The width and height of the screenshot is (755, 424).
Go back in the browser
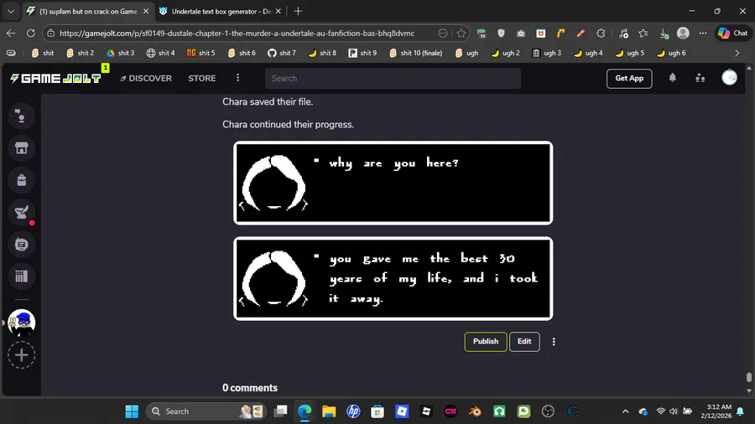(11, 34)
